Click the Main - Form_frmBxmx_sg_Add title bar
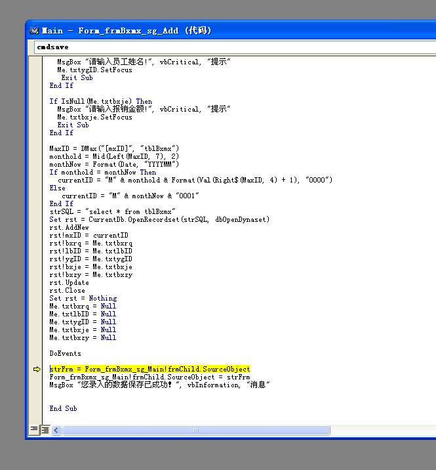Screen dimensions: 436x470 [231, 31]
